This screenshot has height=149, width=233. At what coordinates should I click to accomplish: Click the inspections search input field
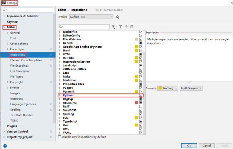pyautogui.click(x=84, y=27)
